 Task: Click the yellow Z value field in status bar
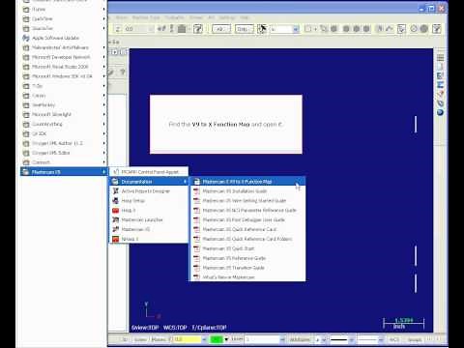(x=188, y=339)
